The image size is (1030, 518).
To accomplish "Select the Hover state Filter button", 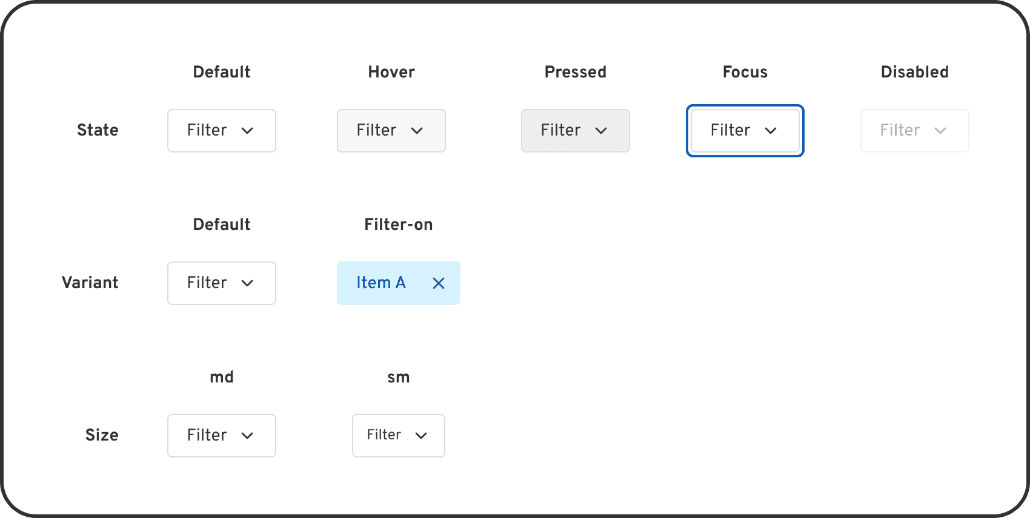I will tap(391, 131).
